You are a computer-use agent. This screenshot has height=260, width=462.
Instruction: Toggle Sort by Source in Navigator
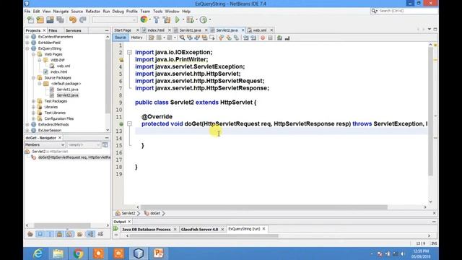click(x=100, y=234)
